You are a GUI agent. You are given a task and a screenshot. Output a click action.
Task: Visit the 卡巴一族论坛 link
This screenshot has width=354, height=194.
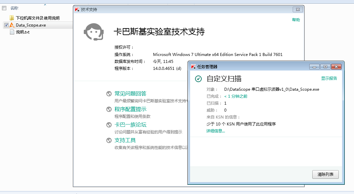[130, 125]
